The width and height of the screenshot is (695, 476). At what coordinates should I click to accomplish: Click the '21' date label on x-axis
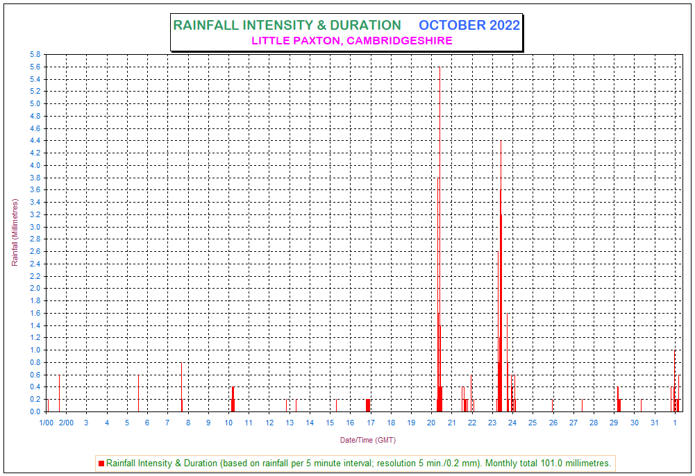(452, 423)
